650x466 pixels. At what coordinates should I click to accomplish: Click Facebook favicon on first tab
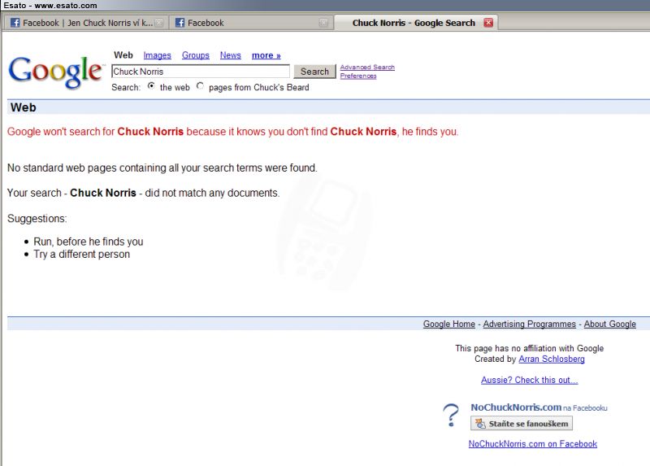(x=15, y=23)
